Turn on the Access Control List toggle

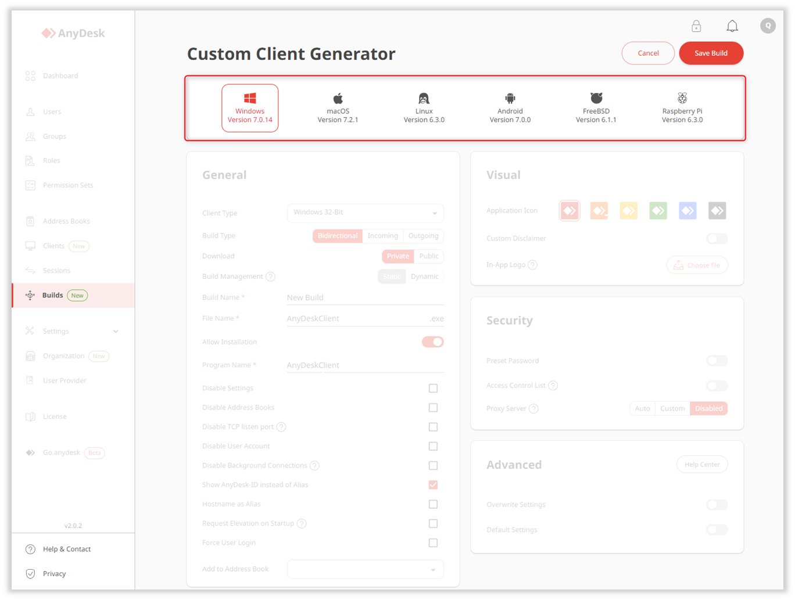[x=717, y=386]
